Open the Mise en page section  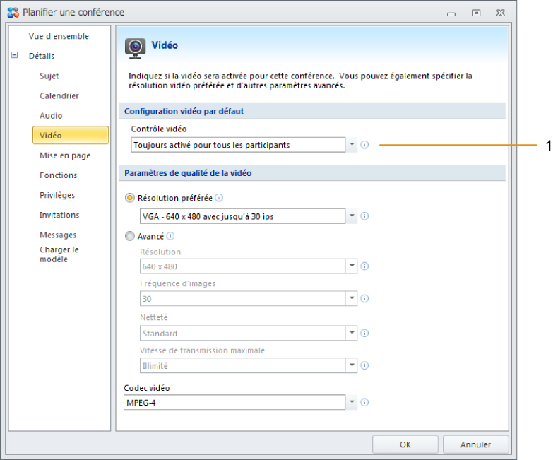pyautogui.click(x=65, y=155)
